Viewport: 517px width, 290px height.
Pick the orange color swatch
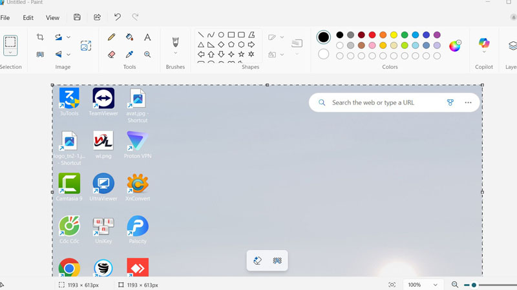(x=383, y=35)
